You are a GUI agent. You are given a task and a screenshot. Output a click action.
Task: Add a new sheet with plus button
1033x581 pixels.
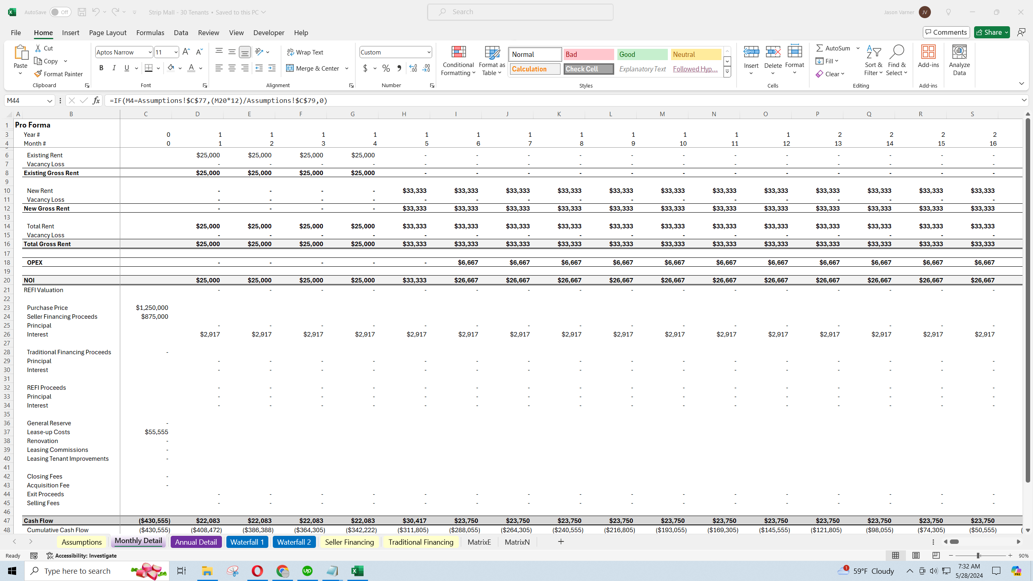tap(561, 541)
